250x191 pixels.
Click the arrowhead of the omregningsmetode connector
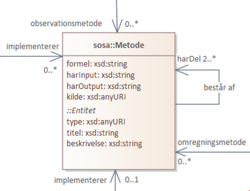[x=181, y=152]
